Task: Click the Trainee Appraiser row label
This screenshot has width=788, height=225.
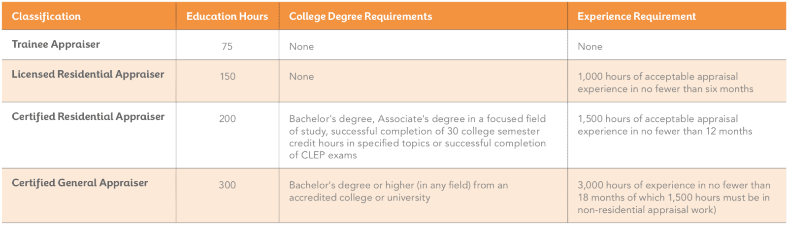Action: 56,44
